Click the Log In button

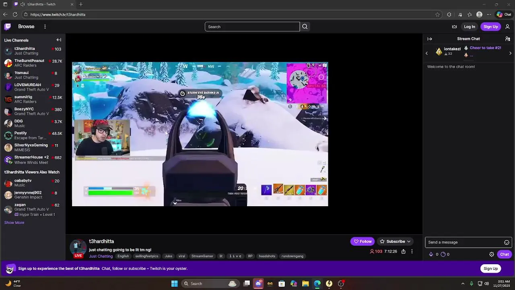point(470,27)
